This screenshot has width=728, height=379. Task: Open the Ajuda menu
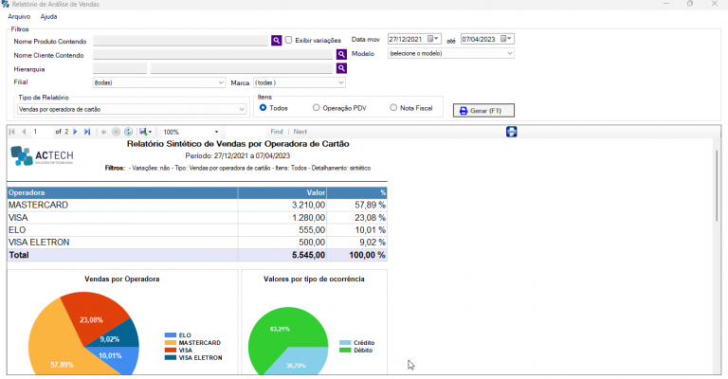(48, 17)
